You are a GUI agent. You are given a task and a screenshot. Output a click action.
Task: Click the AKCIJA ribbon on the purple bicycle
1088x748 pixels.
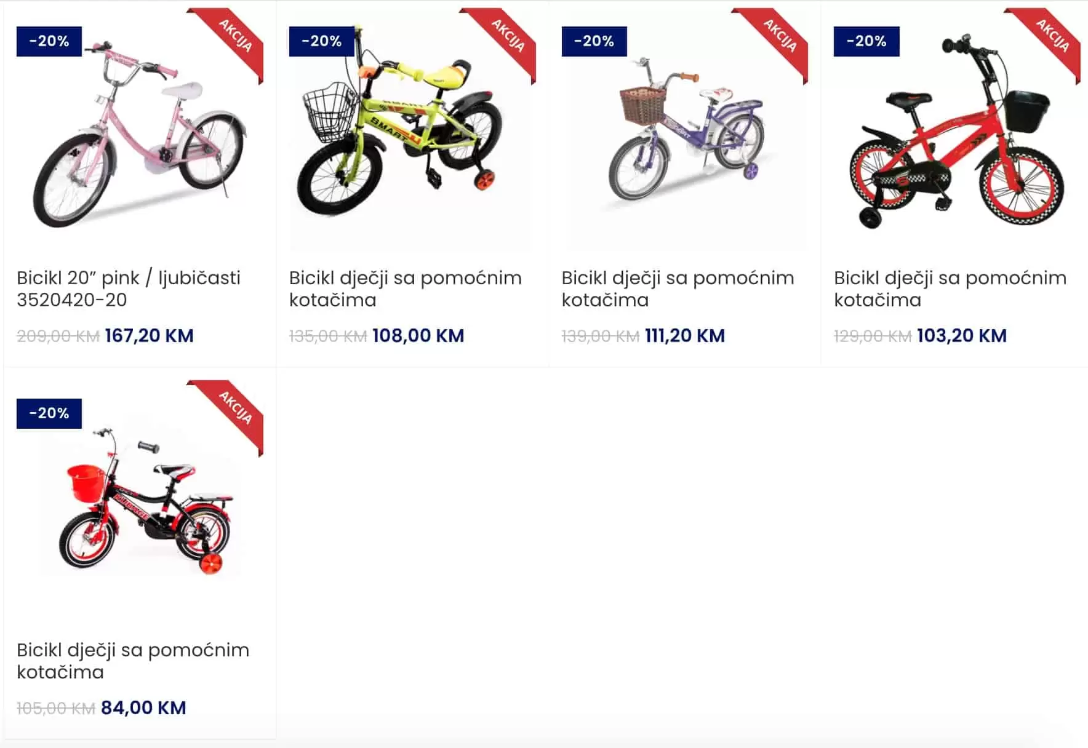pyautogui.click(x=780, y=37)
